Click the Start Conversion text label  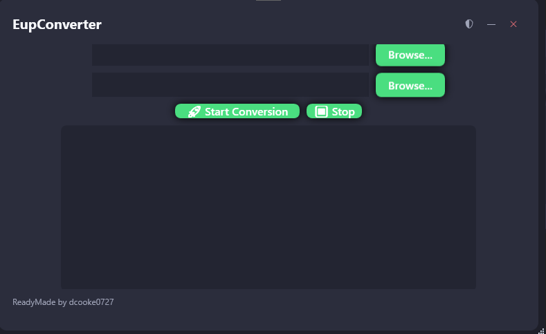(x=246, y=112)
